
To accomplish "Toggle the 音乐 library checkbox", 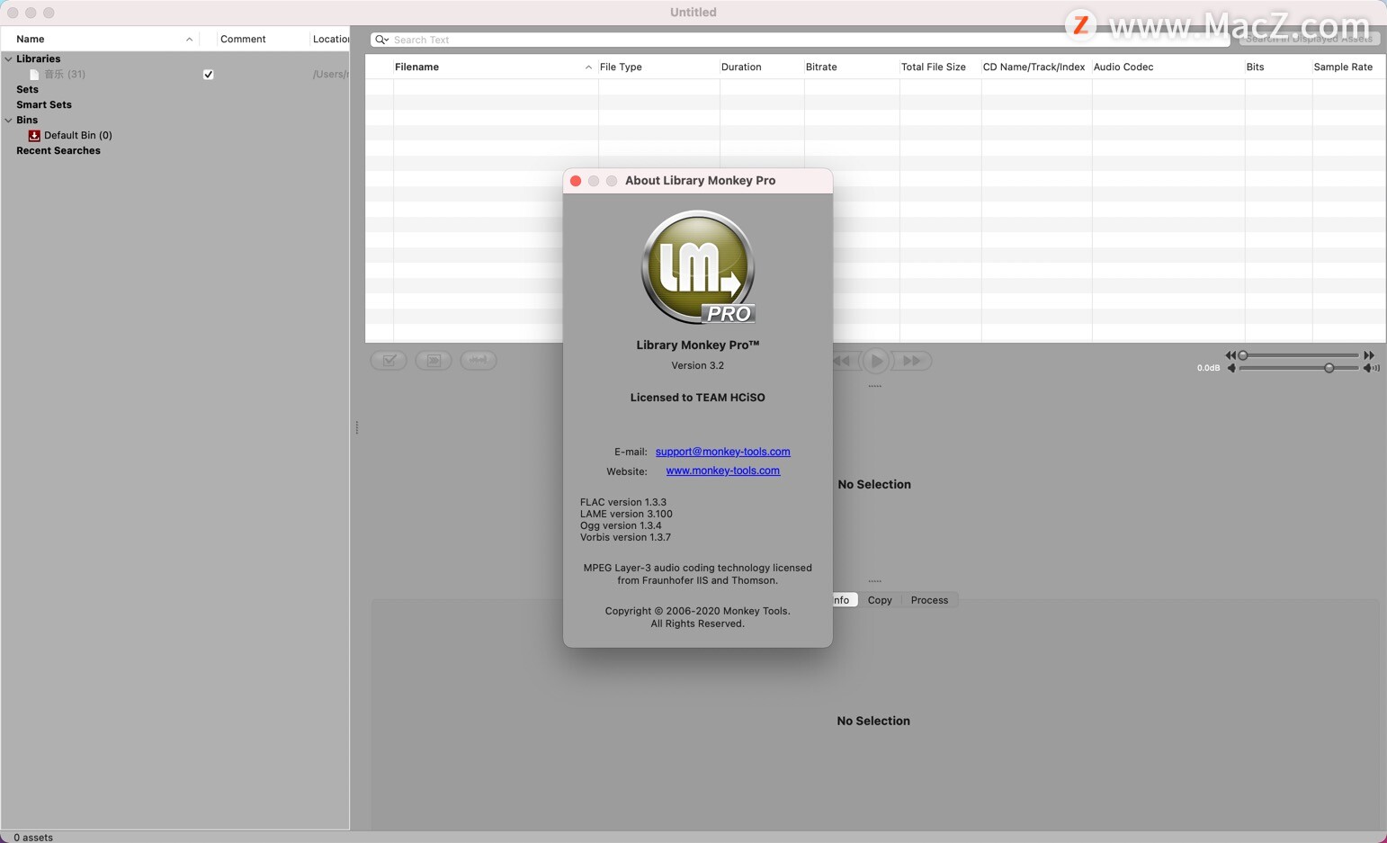I will pos(209,75).
